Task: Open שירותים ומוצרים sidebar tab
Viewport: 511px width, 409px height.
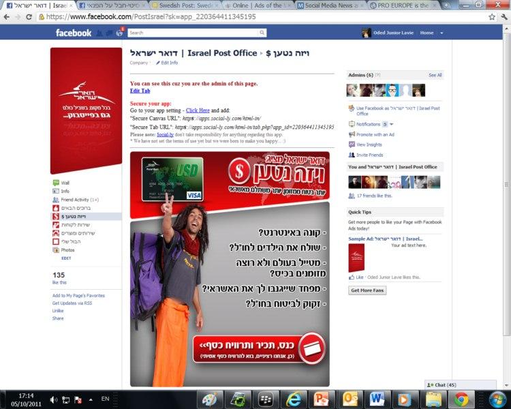Action: click(78, 233)
